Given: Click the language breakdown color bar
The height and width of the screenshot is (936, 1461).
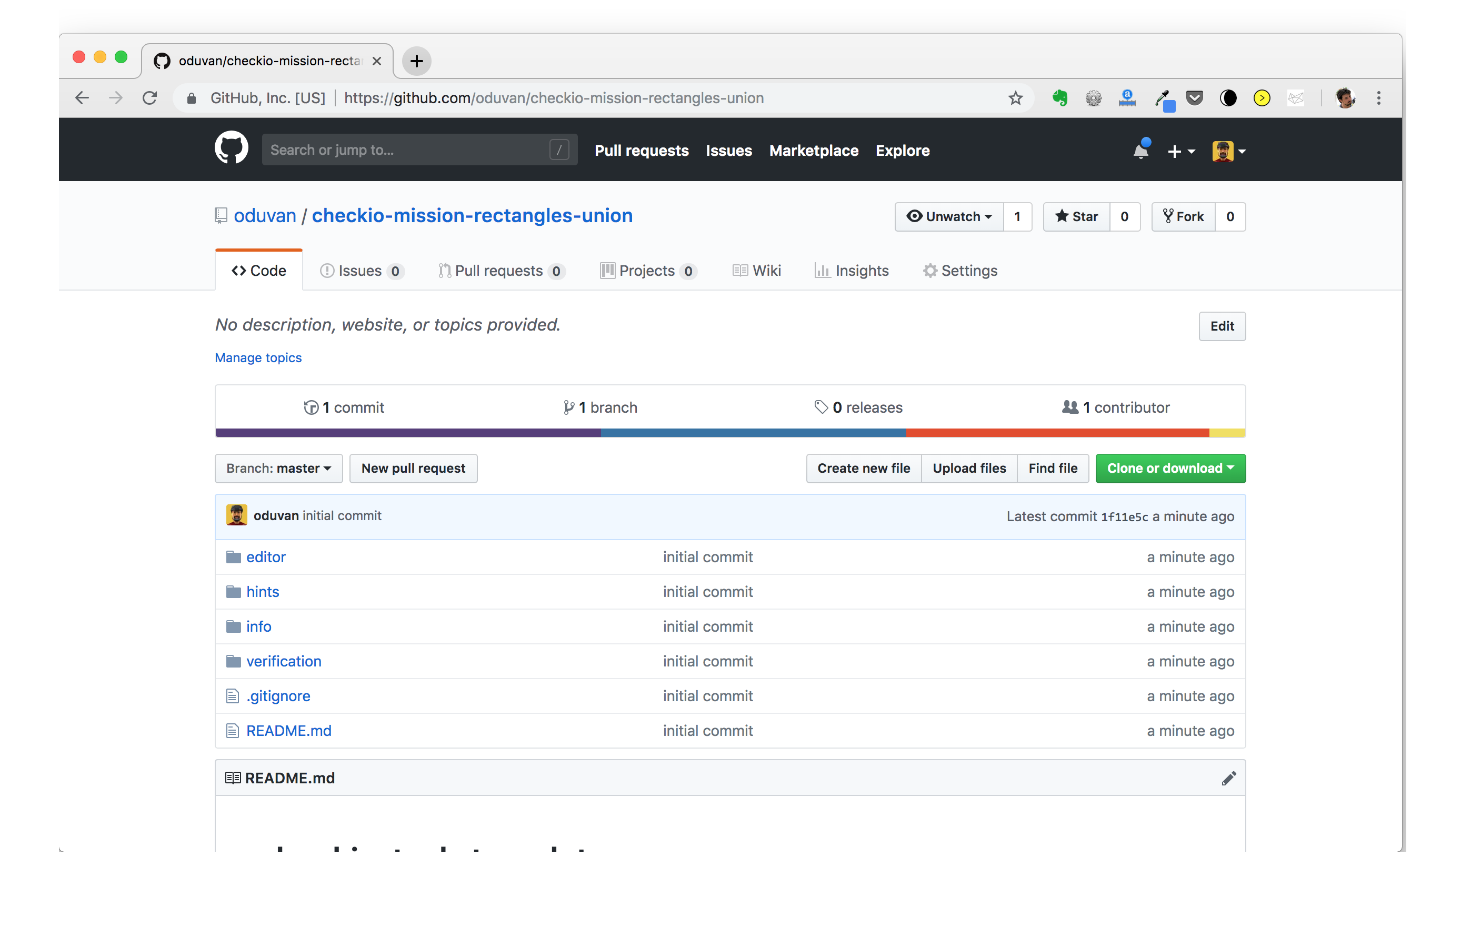Looking at the screenshot, I should pyautogui.click(x=730, y=433).
